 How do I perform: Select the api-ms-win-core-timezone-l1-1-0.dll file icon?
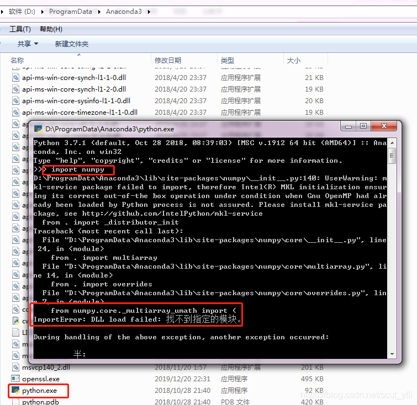[15, 112]
